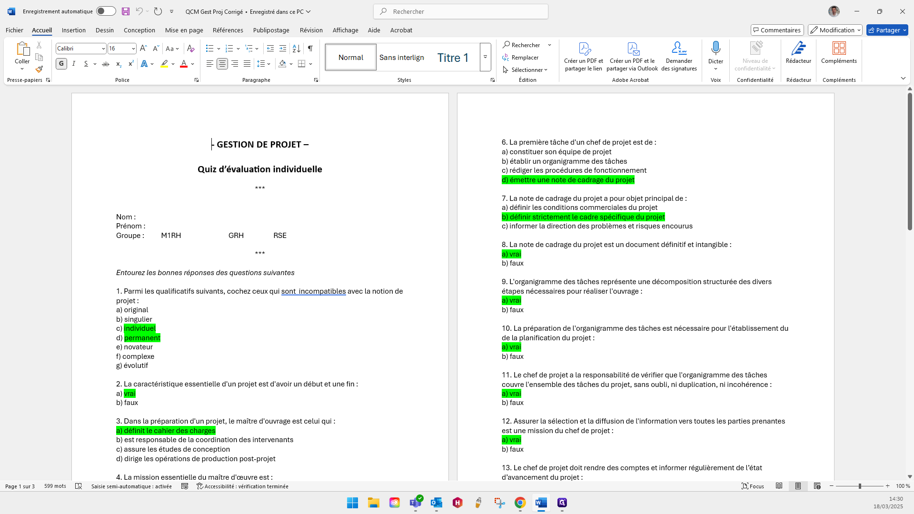Sort paragraphs with A-Z sort icon
Viewport: 914px width, 514px height.
tap(296, 49)
